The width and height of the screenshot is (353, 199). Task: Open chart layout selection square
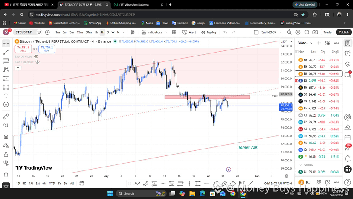point(256,32)
